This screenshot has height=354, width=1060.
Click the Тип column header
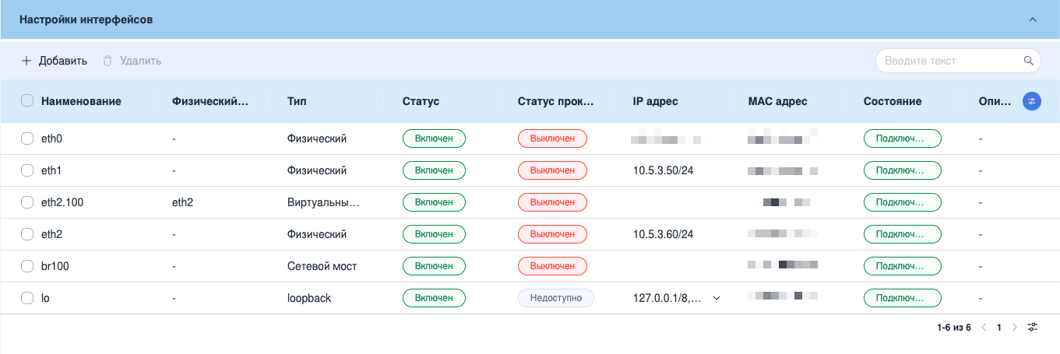tap(296, 101)
